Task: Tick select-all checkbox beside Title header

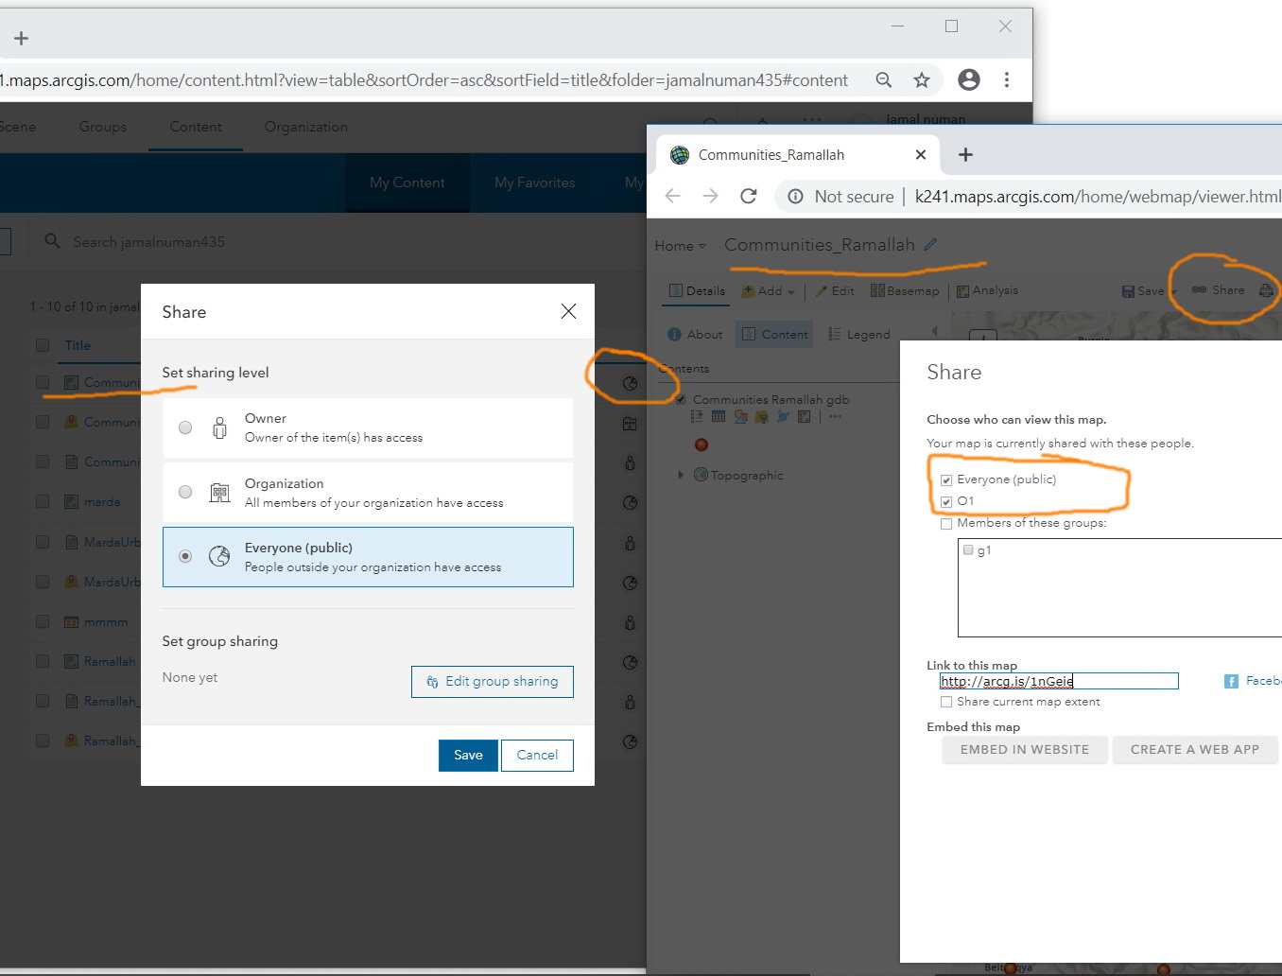Action: (43, 345)
